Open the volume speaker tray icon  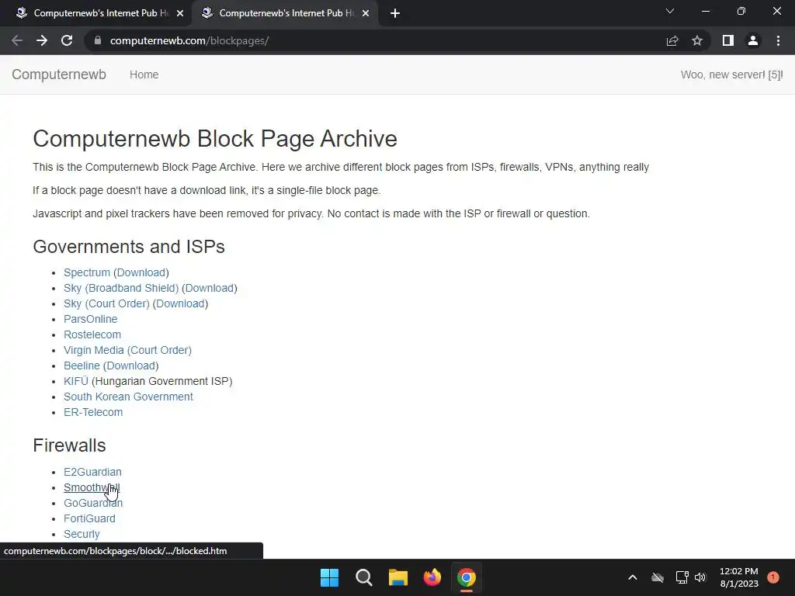(x=700, y=577)
